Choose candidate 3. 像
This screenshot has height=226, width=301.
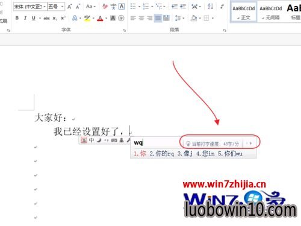185,154
